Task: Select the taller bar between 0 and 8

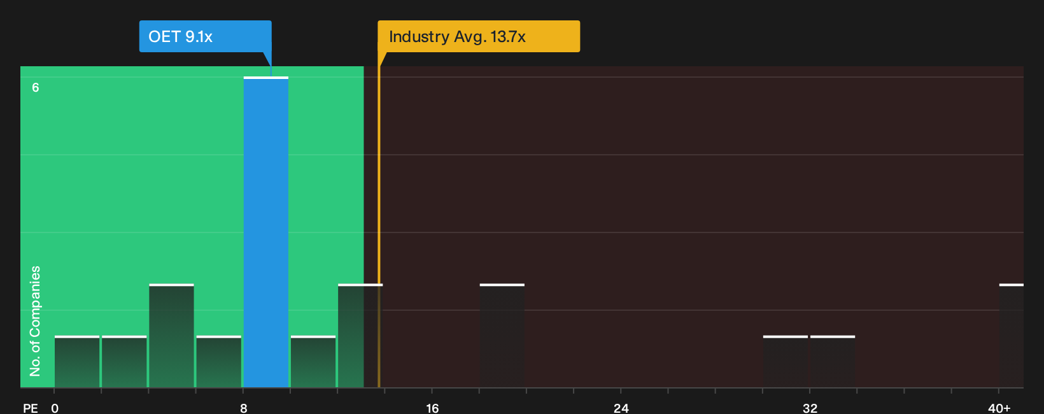Action: tap(171, 336)
